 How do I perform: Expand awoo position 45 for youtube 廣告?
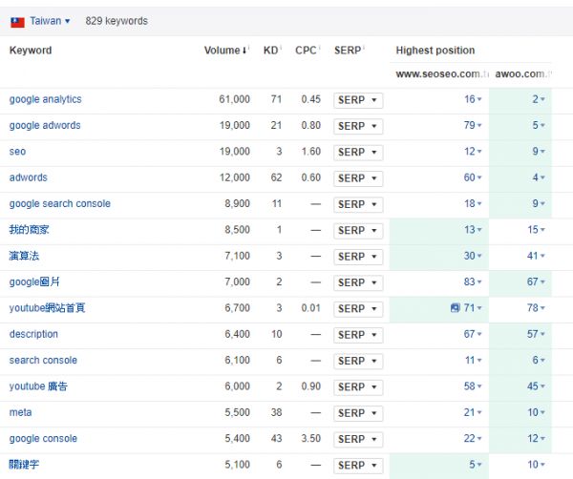536,386
